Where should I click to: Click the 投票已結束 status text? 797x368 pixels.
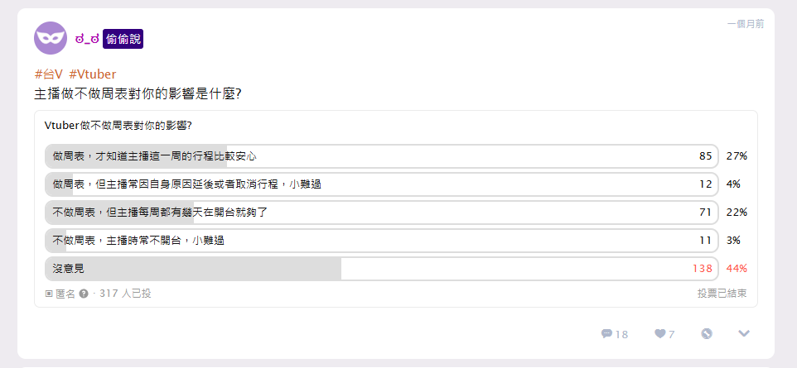click(x=722, y=294)
